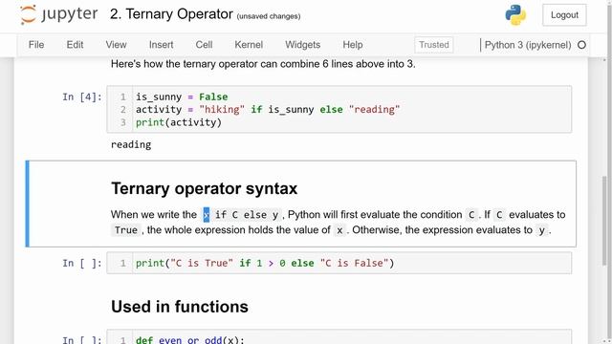Click line 'print(activity)' in cell In [4]
This screenshot has width=612, height=344.
pos(179,122)
